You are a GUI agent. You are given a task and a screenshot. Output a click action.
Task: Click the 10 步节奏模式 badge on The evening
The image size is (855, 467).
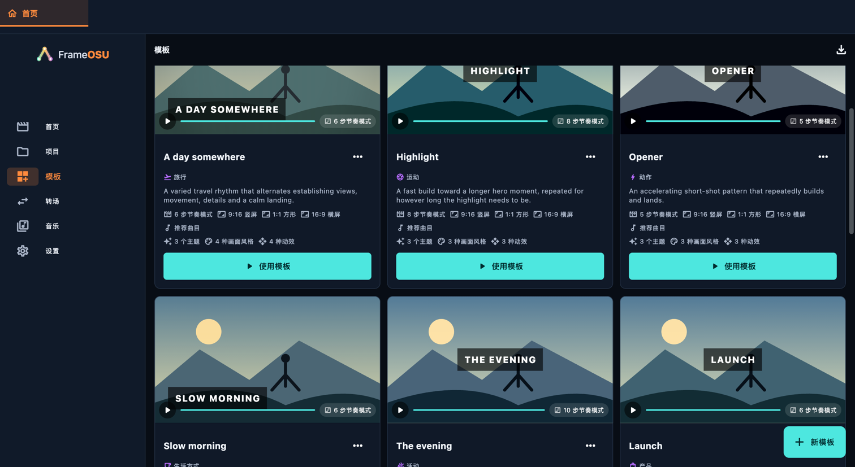click(x=579, y=410)
